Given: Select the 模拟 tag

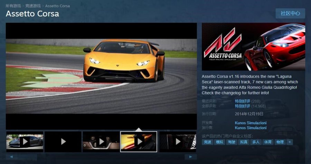Looking at the screenshot, I should pos(219,142).
